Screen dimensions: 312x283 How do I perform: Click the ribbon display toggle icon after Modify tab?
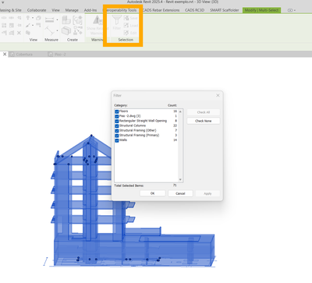tap(290, 10)
